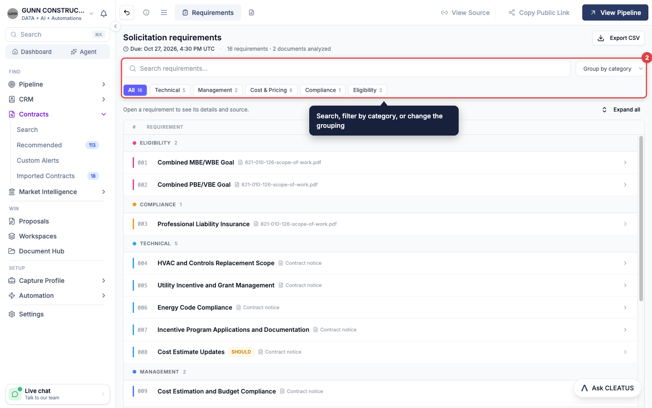Filter by Technical category chip

170,90
